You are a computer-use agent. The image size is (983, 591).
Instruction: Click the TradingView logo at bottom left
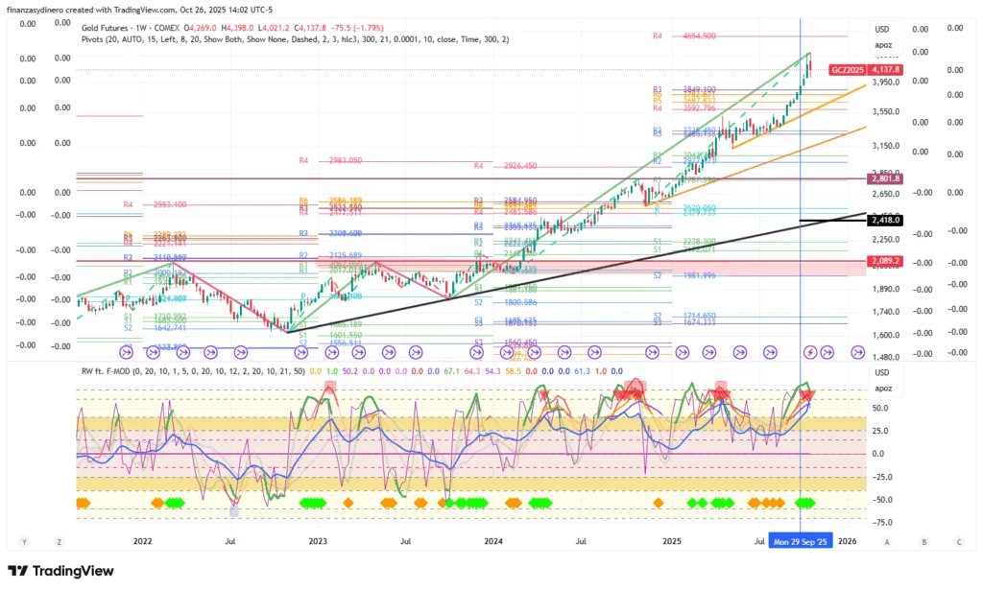(60, 571)
